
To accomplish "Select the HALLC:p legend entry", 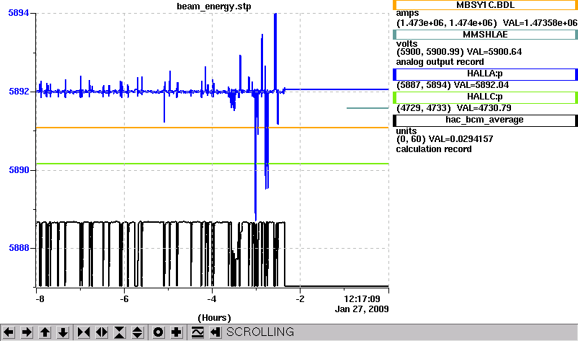I will (x=485, y=97).
